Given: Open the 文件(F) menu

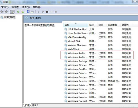Looking at the screenshot, I should [x=5, y=7].
